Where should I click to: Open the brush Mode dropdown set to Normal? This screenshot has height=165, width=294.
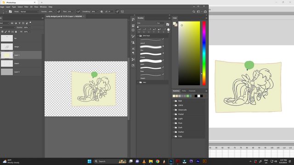(x=29, y=11)
